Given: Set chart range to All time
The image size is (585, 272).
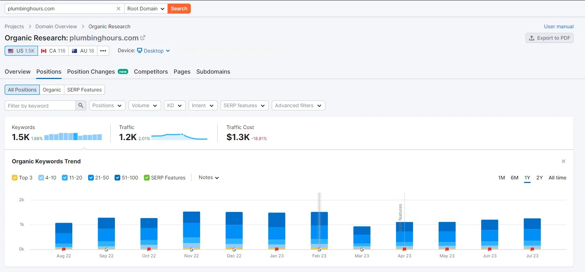Looking at the screenshot, I should [557, 178].
